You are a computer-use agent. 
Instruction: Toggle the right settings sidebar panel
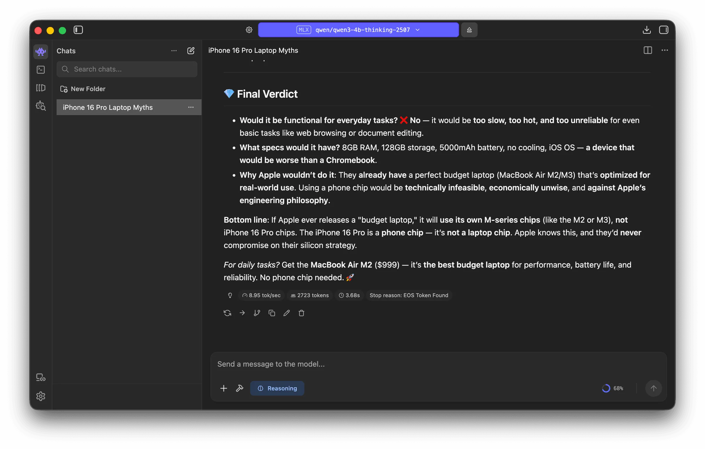point(664,30)
